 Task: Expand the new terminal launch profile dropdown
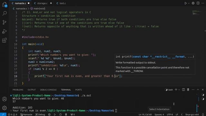[179, 90]
